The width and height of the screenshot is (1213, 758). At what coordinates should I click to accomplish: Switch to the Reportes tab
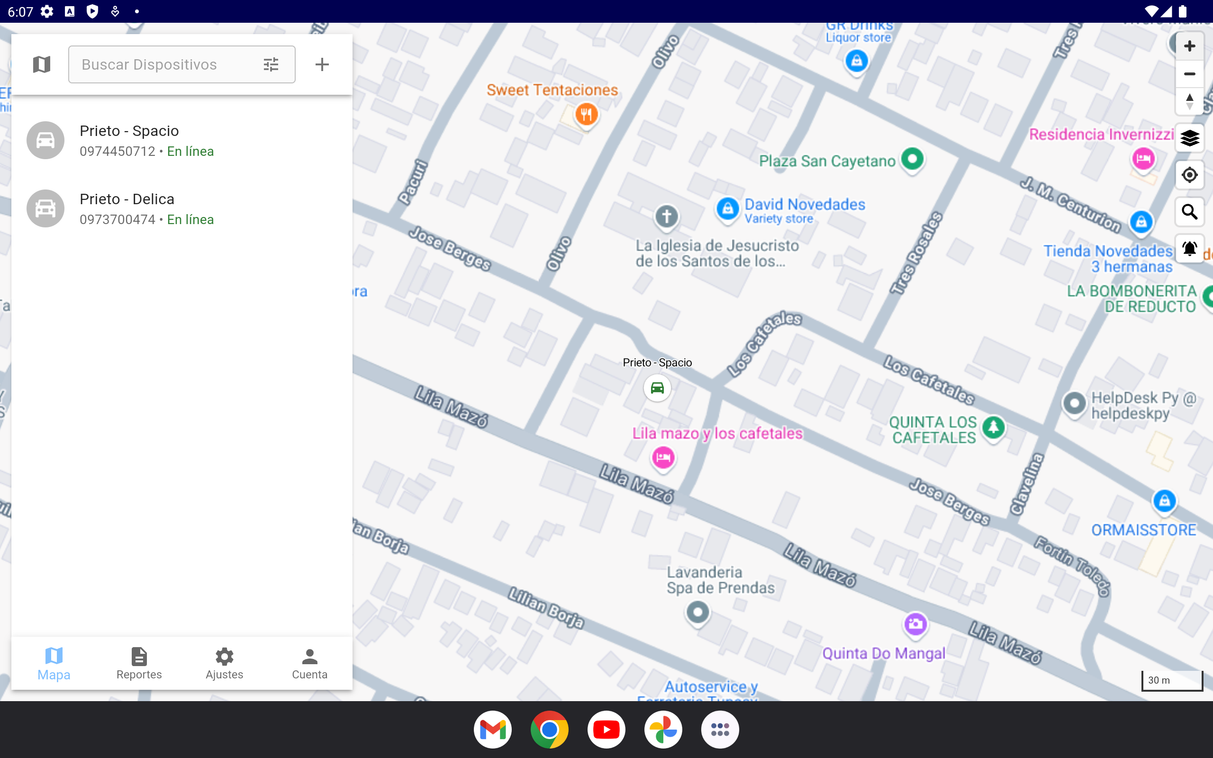(x=139, y=663)
